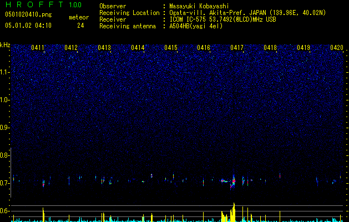
Task: Click frequency axis label 0.6
Action: (x=4, y=211)
